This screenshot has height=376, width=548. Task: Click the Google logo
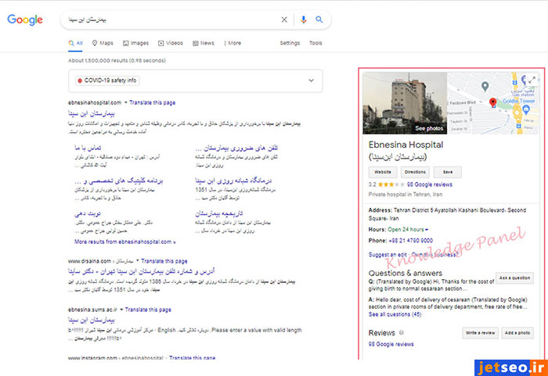pos(25,20)
